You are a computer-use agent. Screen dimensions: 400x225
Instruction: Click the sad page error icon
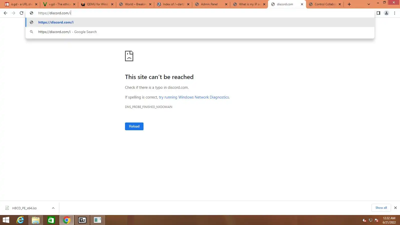(x=129, y=56)
